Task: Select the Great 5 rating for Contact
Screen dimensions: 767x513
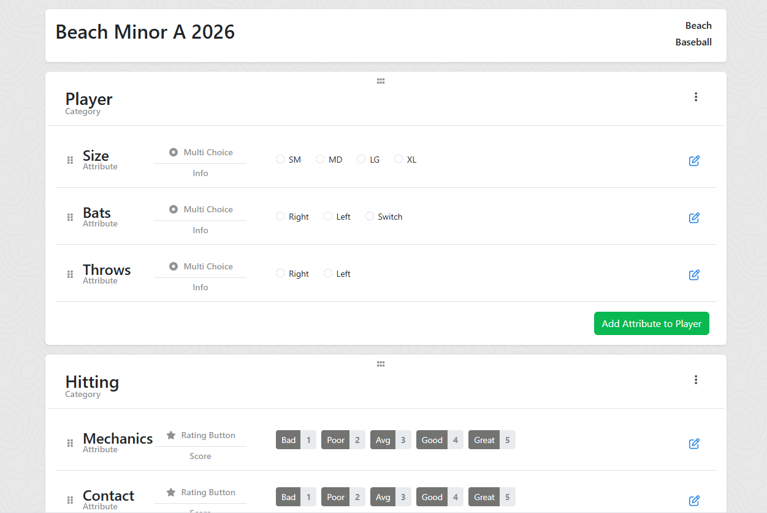Action: point(492,496)
